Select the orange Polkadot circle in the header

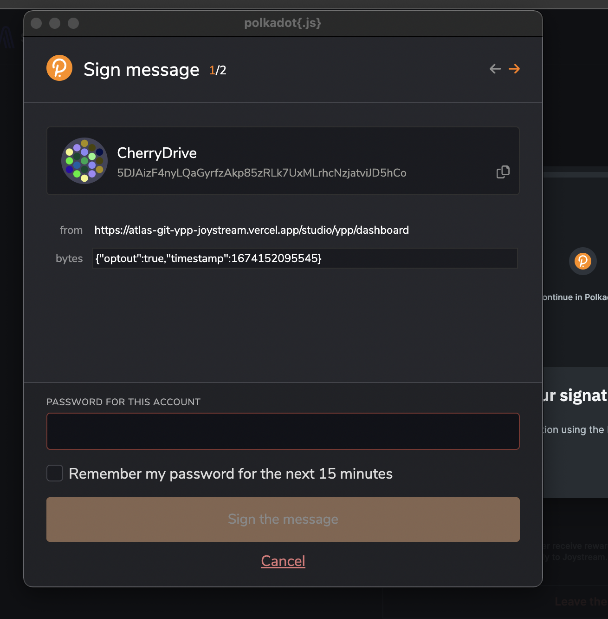[x=59, y=68]
